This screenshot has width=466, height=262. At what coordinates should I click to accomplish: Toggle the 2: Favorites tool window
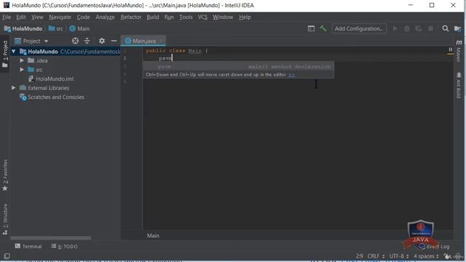5,175
